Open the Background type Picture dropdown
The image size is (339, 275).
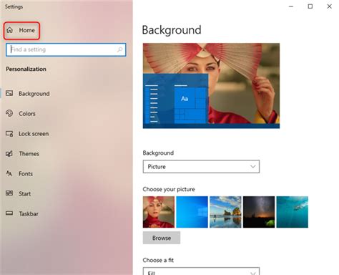coord(201,167)
